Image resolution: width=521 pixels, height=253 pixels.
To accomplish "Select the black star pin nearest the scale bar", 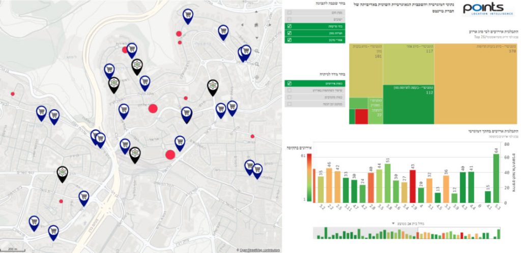I will [x=62, y=174].
